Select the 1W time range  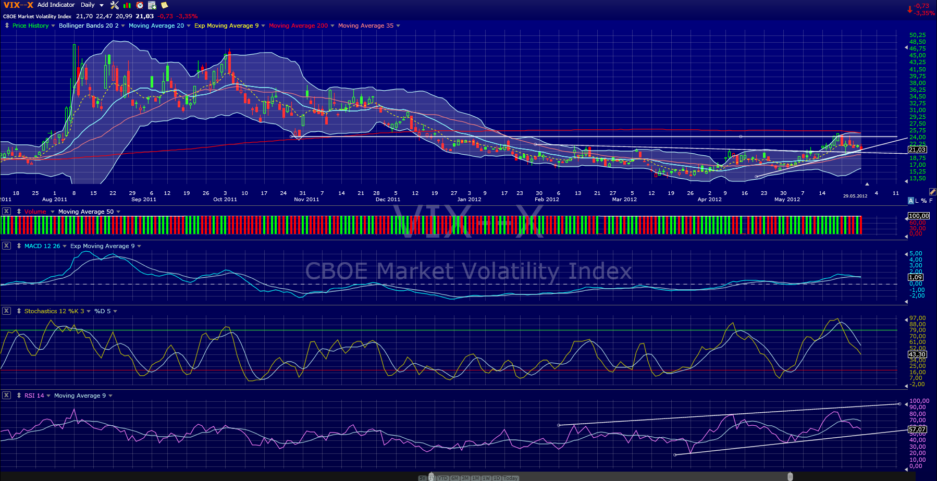(486, 478)
